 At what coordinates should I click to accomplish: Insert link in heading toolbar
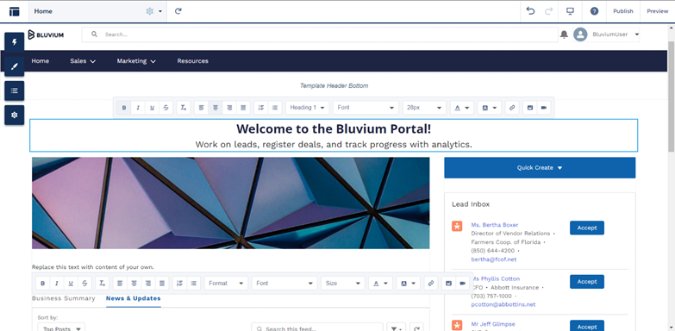[x=512, y=108]
